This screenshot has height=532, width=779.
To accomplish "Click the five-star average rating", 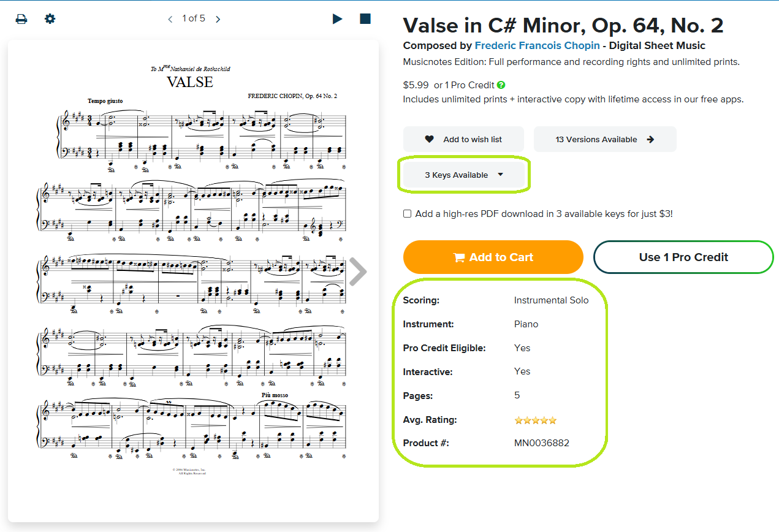I will 536,420.
